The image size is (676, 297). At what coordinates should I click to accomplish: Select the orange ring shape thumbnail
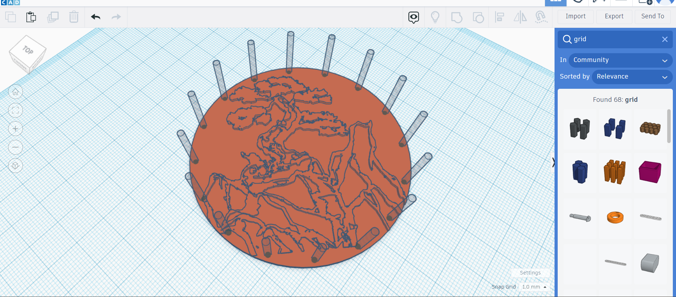pos(615,217)
